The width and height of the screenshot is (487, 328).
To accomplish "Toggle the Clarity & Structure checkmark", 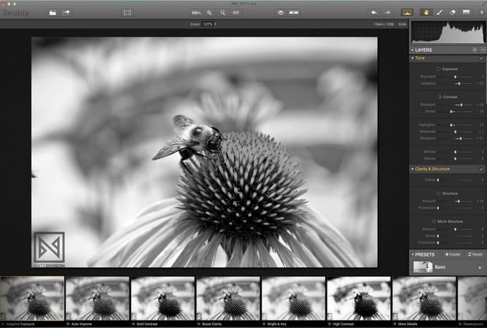I will (x=481, y=169).
